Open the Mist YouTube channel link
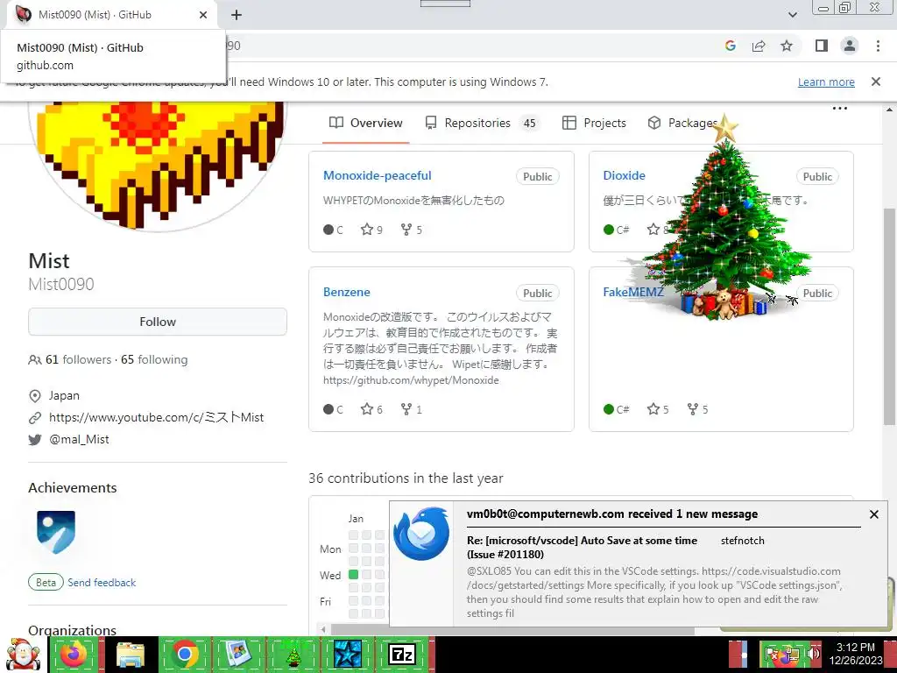The width and height of the screenshot is (897, 673). click(156, 417)
